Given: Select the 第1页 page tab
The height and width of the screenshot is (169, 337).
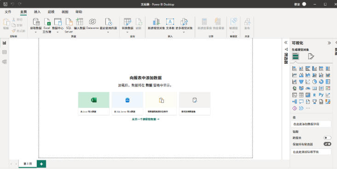Looking at the screenshot, I should click(28, 164).
